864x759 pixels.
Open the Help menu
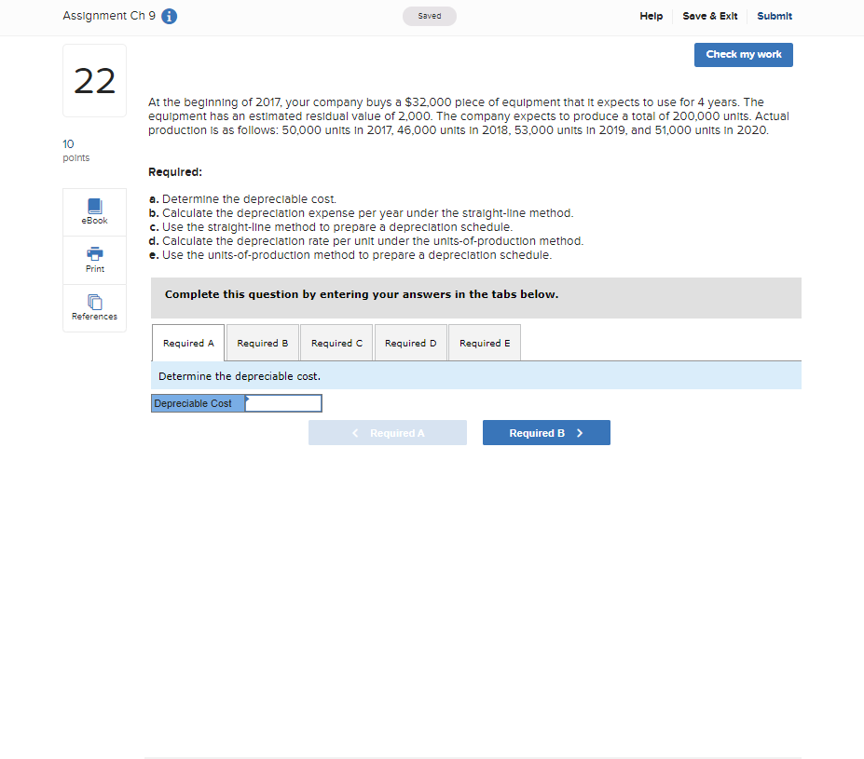pyautogui.click(x=651, y=16)
